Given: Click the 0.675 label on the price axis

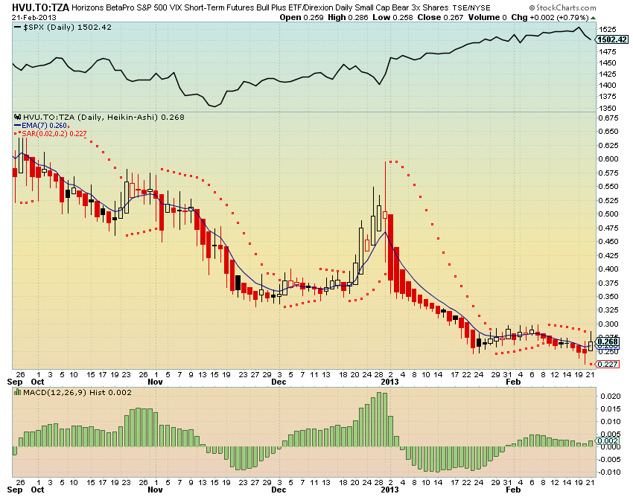Looking at the screenshot, I should pos(608,118).
